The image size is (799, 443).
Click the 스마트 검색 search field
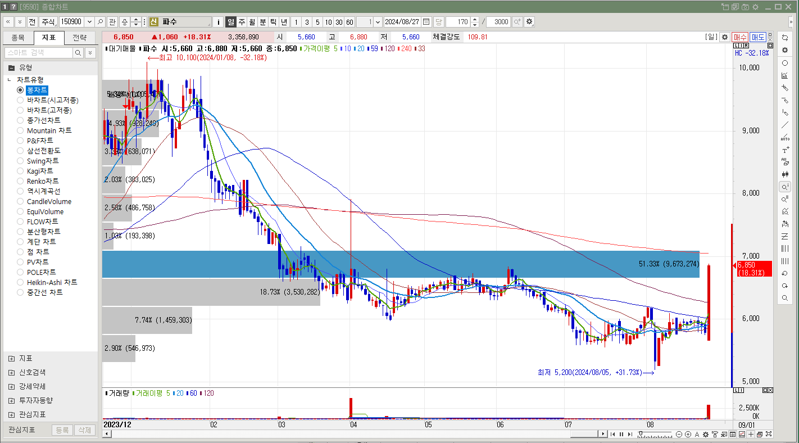pos(38,52)
